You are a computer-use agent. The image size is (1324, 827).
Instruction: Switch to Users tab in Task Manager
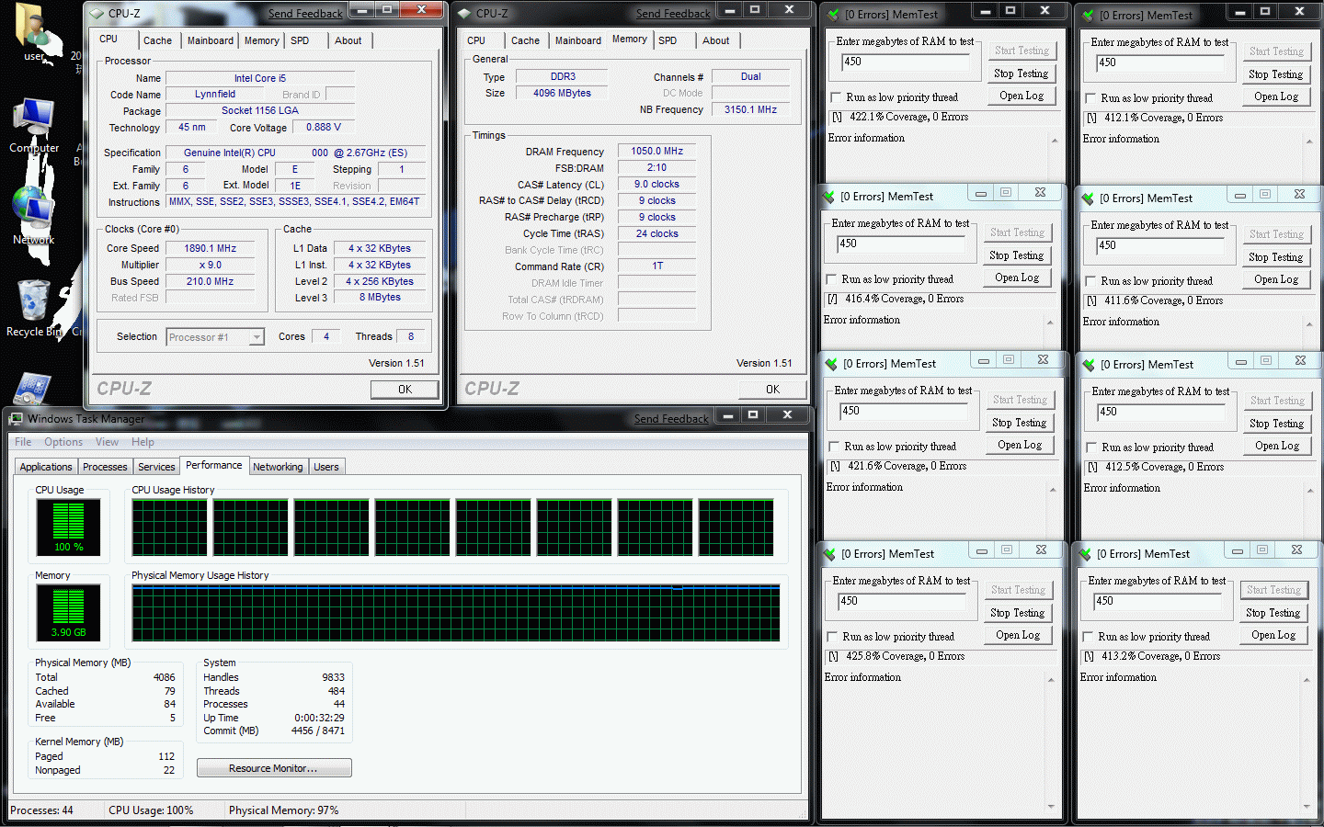[326, 467]
